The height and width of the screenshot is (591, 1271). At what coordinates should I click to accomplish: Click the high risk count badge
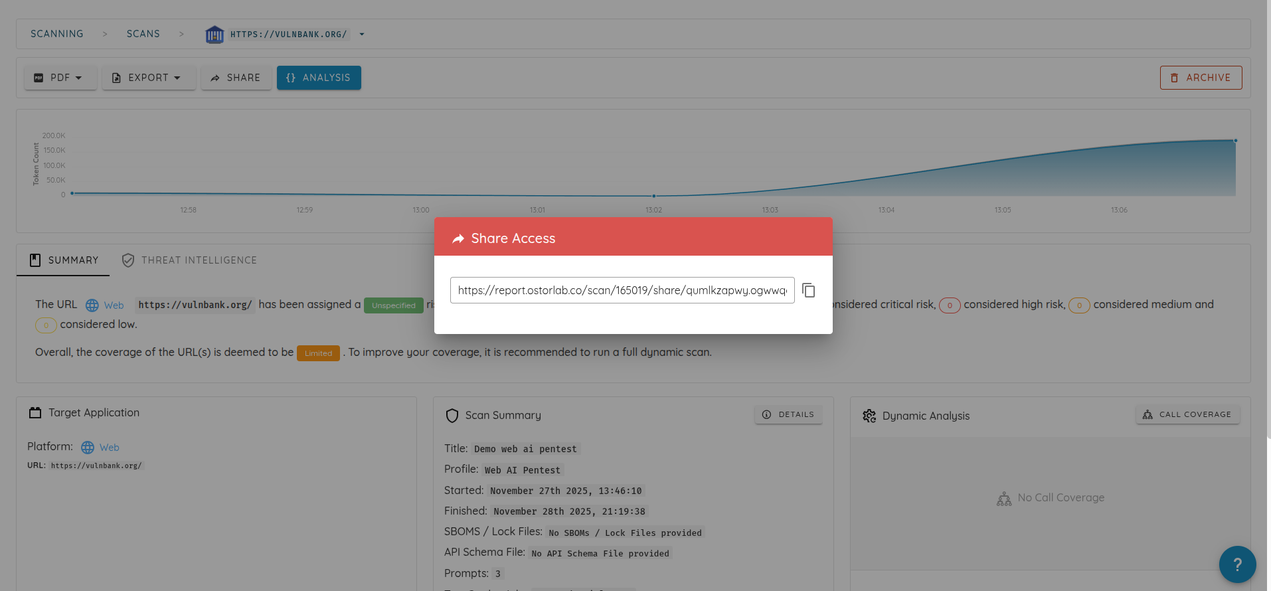tap(950, 305)
